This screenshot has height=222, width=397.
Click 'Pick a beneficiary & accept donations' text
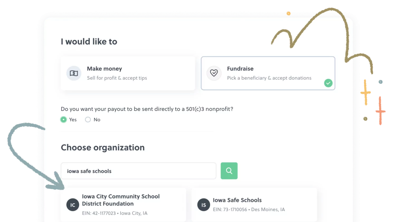[x=269, y=78]
